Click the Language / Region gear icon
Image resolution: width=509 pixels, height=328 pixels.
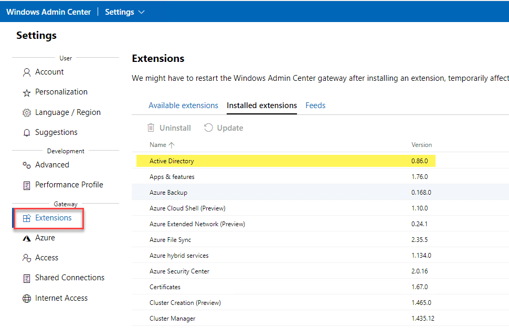27,113
